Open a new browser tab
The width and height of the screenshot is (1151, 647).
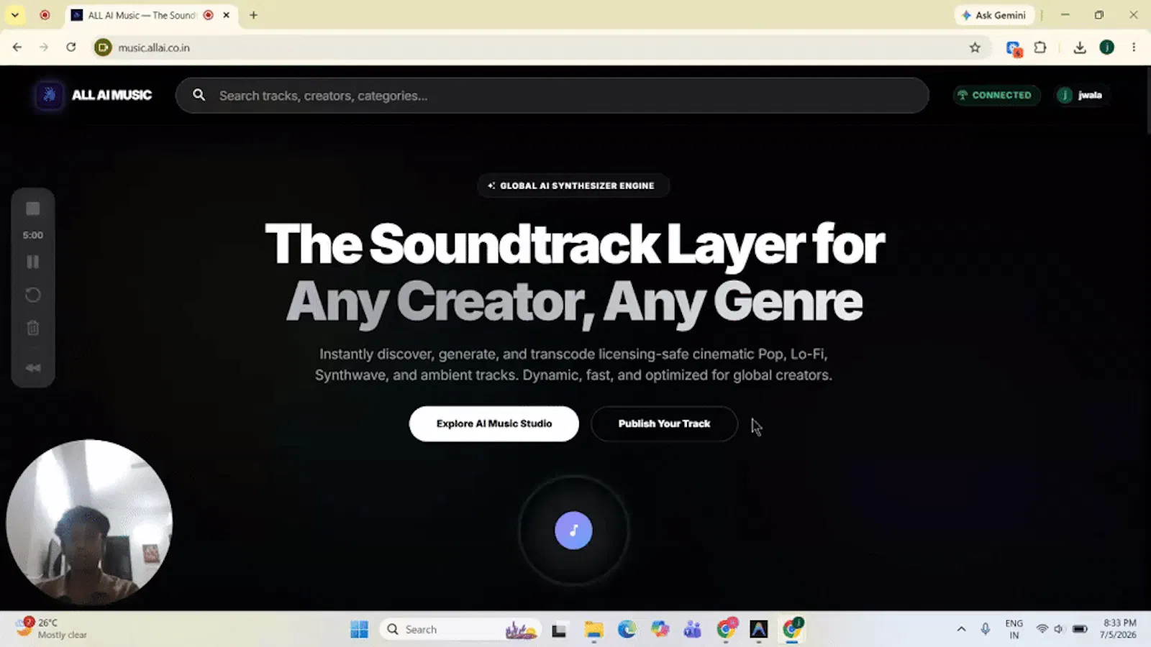click(x=253, y=15)
